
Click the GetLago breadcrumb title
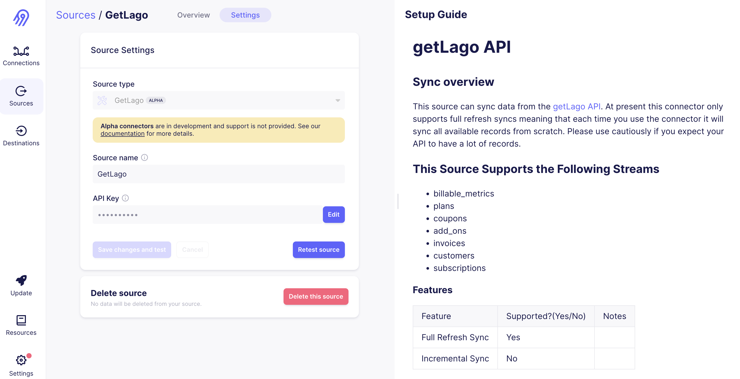click(126, 15)
